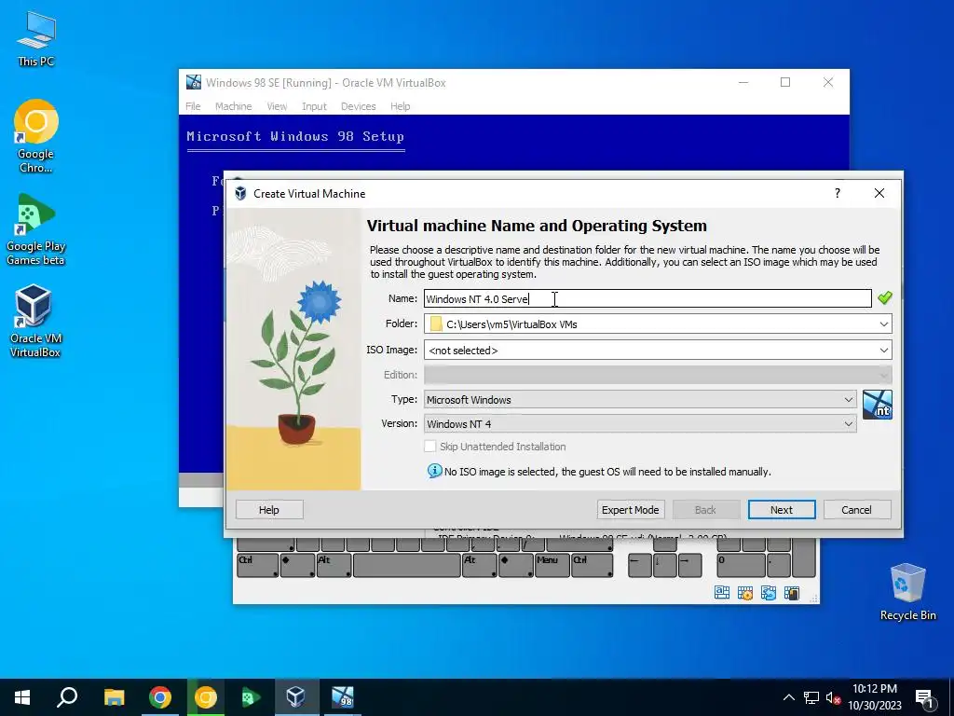954x716 pixels.
Task: Click the last soft keyboard icon in bottom row
Action: [x=792, y=592]
